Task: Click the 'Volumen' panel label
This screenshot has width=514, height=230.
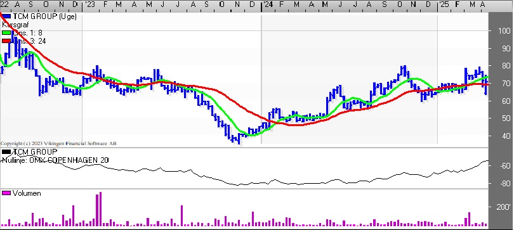Action: tap(27, 193)
